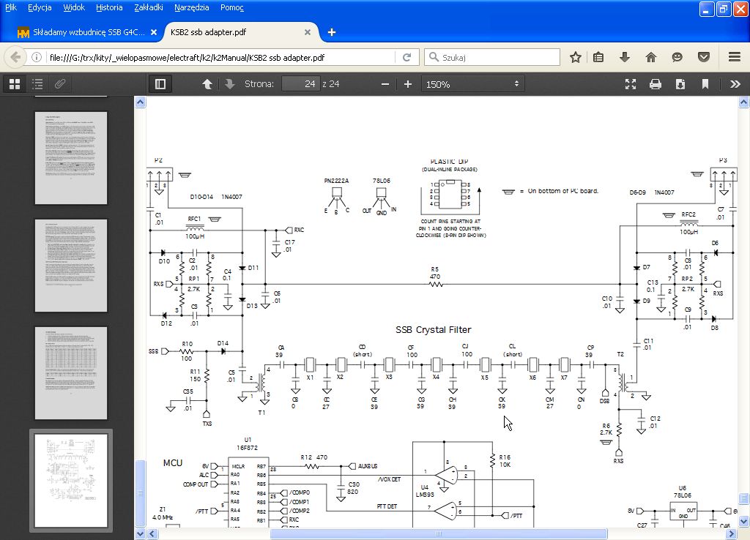Go to previous page with up arrow
Viewport: 750px width, 540px height.
click(x=207, y=84)
